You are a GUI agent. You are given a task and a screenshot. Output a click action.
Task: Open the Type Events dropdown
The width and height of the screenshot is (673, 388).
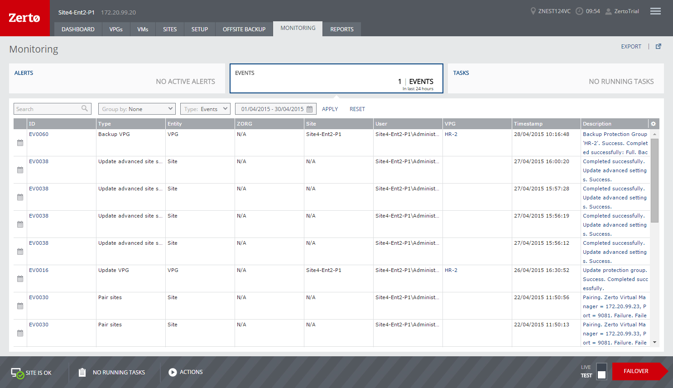[205, 109]
